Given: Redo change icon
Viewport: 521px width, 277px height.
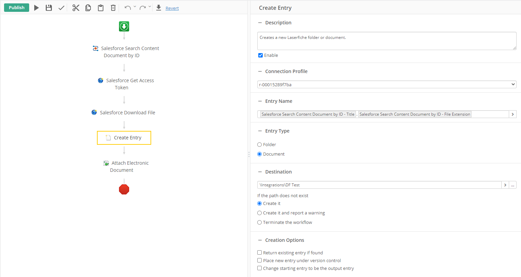Looking at the screenshot, I should pos(143,7).
